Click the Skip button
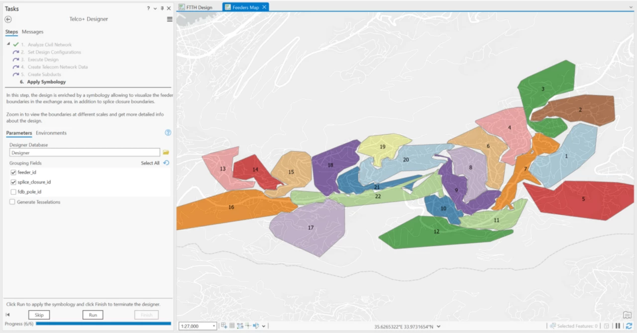637x333 pixels. (39, 315)
